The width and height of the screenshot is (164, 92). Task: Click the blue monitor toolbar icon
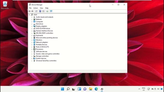51,11
